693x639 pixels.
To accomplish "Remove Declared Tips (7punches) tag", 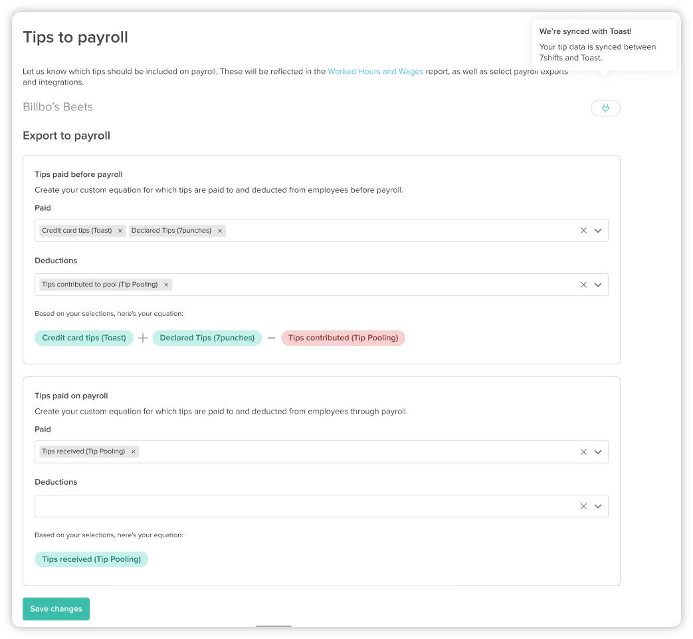I will coord(220,231).
